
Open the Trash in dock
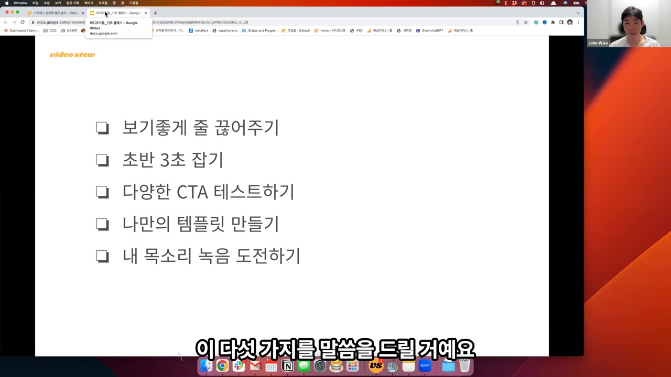[464, 365]
